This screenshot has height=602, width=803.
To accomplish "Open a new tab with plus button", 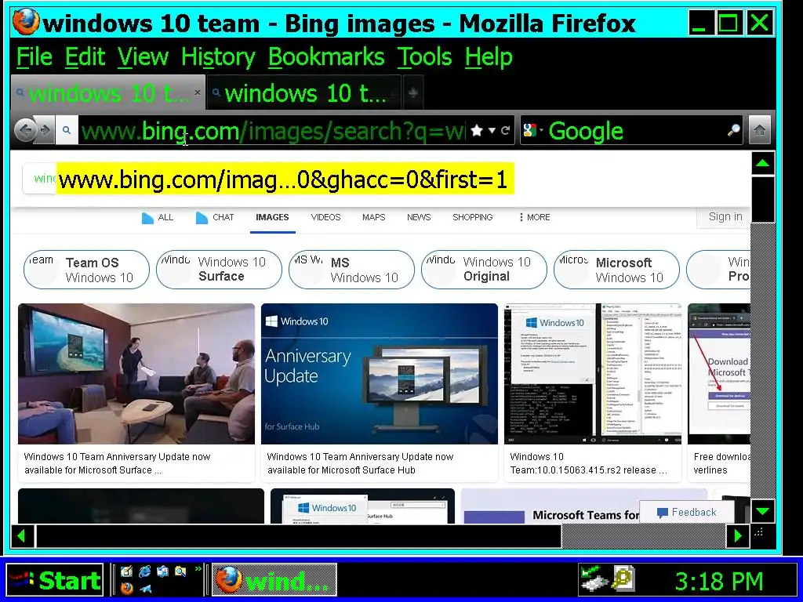I will 412,92.
